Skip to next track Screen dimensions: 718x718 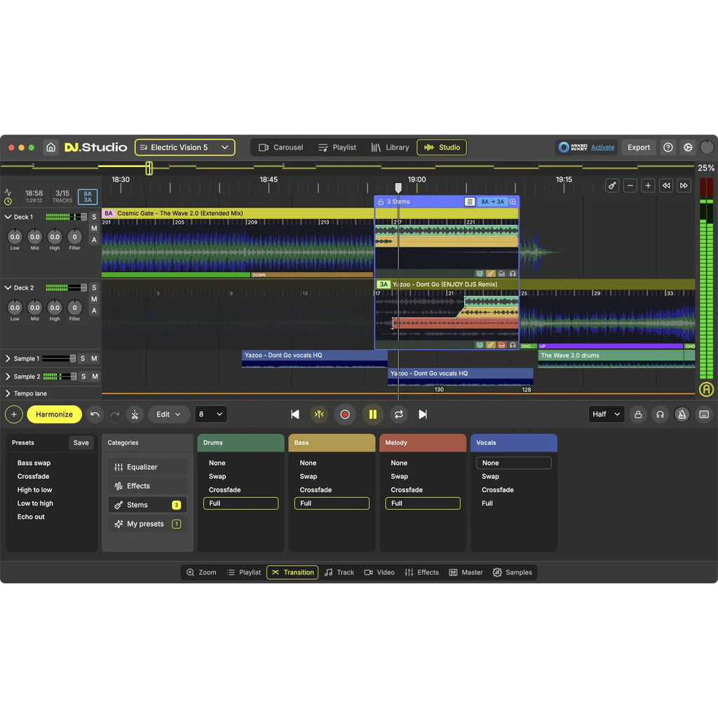click(423, 414)
